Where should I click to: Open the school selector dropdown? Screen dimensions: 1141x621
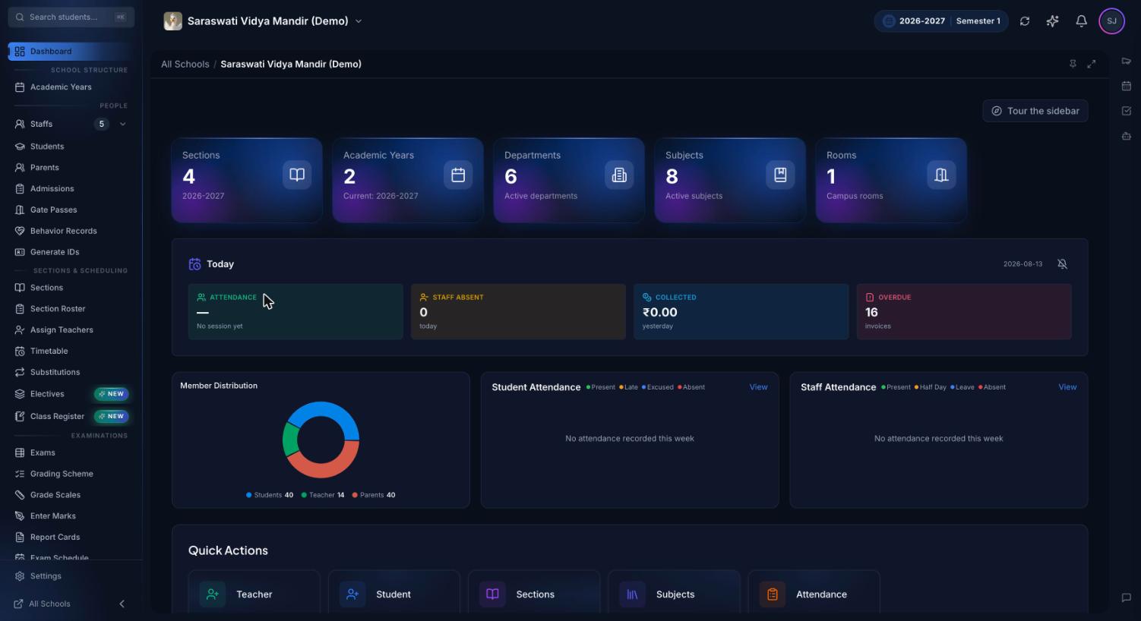(x=264, y=21)
